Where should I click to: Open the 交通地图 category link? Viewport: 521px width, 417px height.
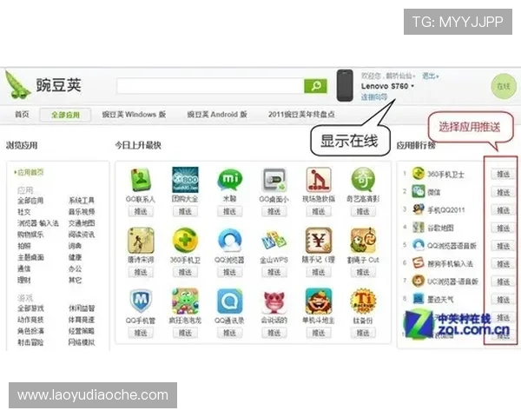(82, 223)
